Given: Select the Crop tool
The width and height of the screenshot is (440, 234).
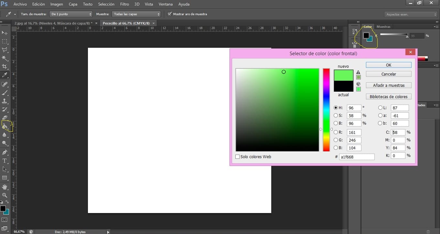Looking at the screenshot, I should pyautogui.click(x=5, y=66).
